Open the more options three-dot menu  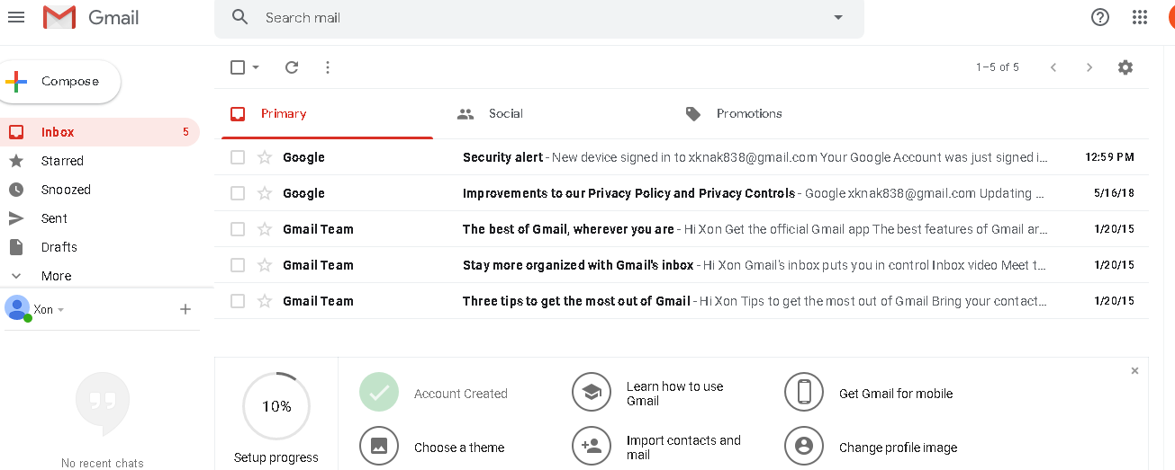point(327,67)
